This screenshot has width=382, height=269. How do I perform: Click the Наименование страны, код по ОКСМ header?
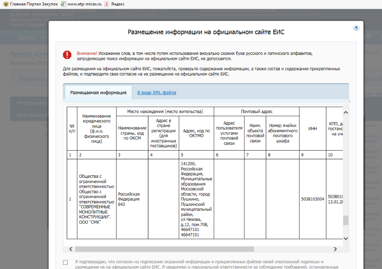132,133
